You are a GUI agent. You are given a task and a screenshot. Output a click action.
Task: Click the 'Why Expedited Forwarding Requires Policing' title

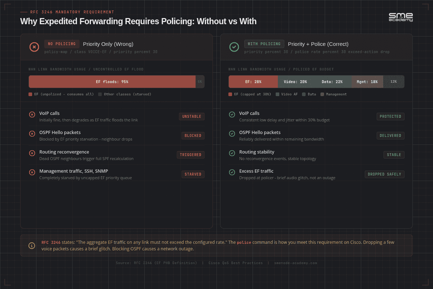point(138,21)
